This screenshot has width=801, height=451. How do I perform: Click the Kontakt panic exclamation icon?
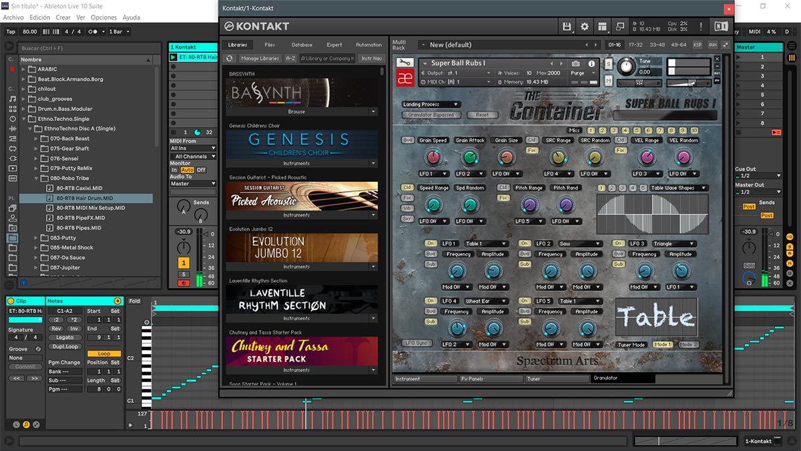click(x=701, y=27)
